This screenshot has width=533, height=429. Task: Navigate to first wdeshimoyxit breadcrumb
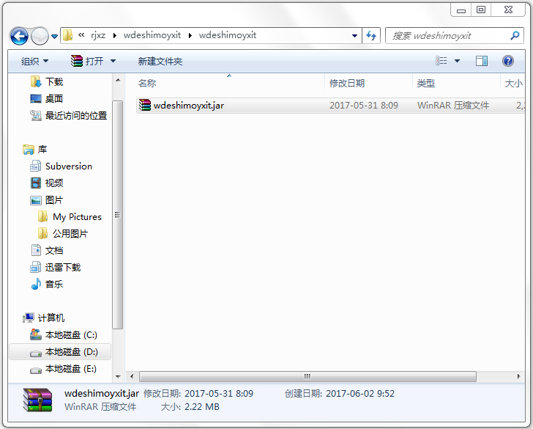152,35
